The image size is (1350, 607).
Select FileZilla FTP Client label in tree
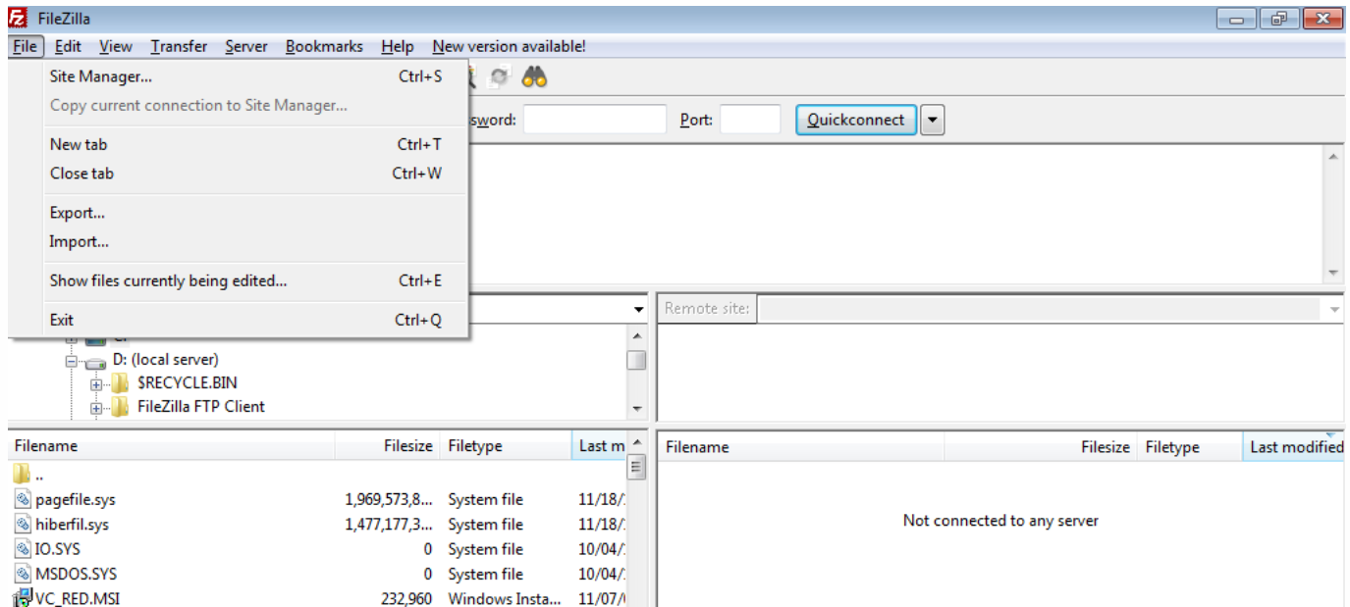(x=201, y=407)
